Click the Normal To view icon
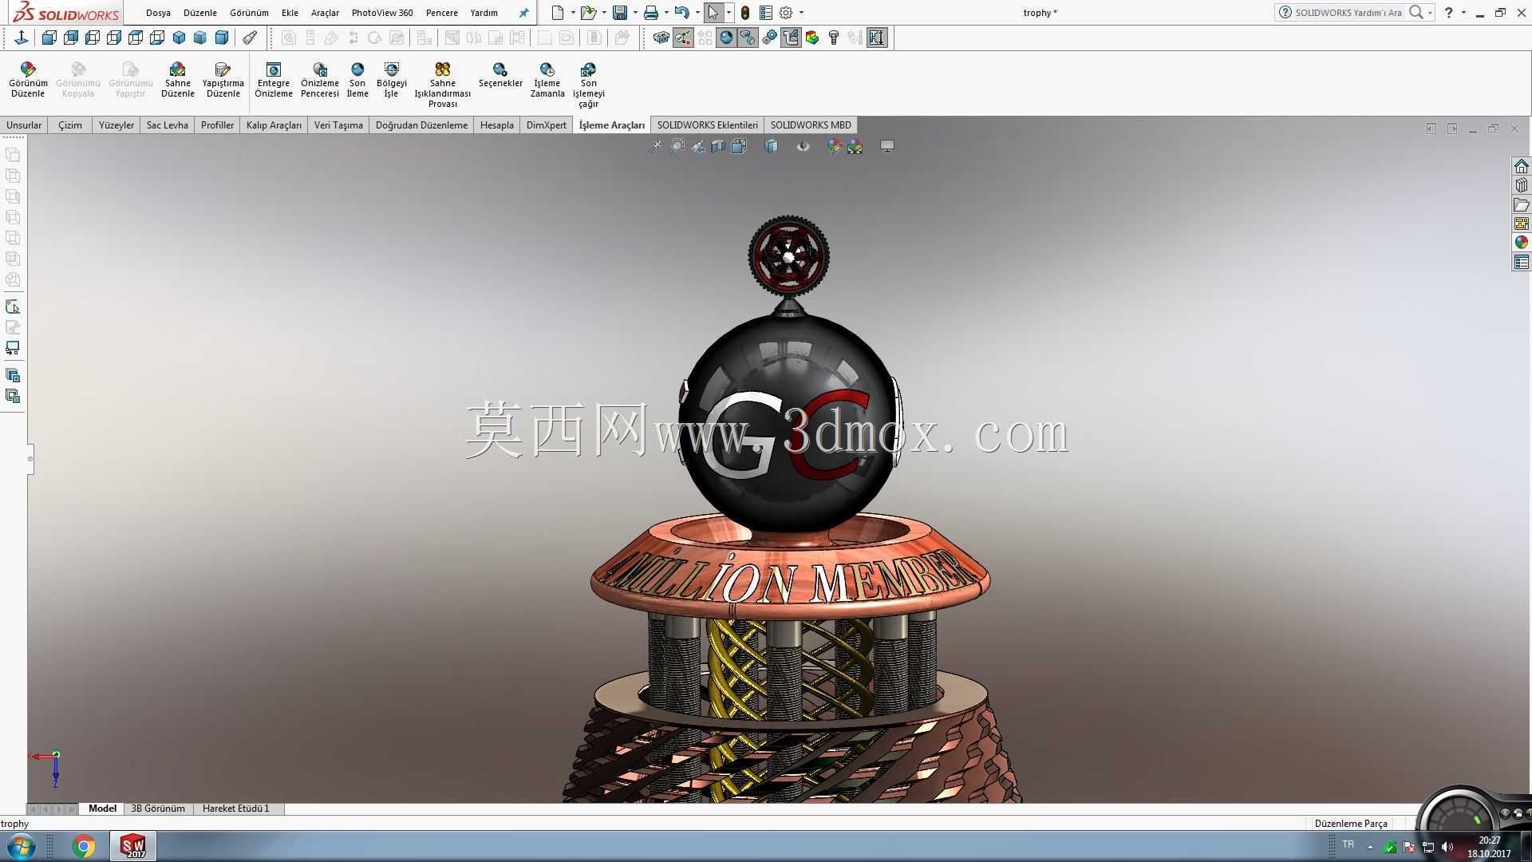 (22, 38)
